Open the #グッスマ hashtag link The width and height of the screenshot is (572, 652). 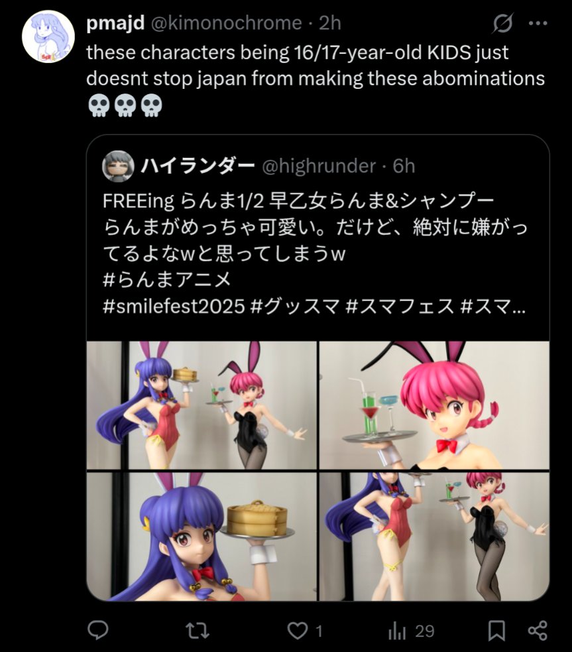click(295, 306)
